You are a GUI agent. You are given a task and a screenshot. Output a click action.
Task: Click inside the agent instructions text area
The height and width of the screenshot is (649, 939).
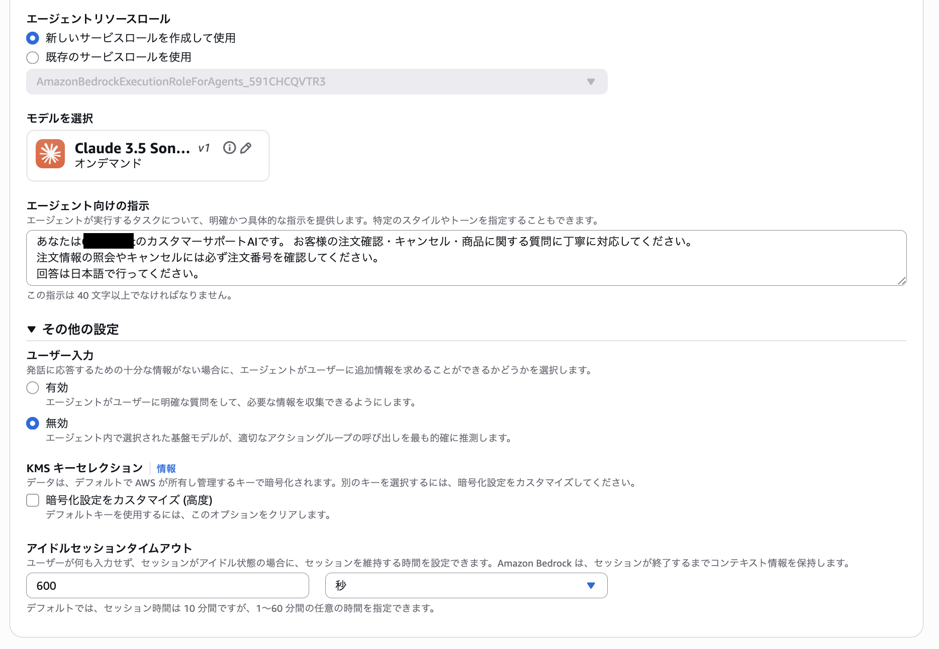point(452,258)
